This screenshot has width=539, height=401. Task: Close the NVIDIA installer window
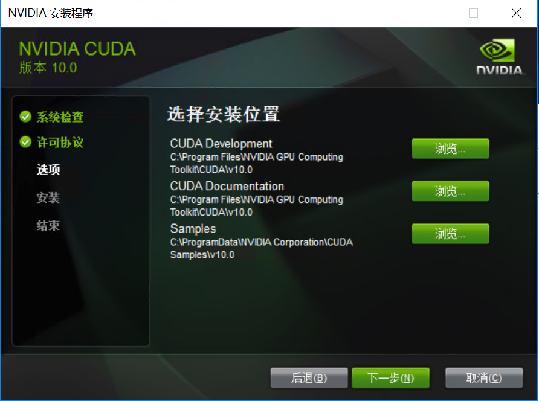(x=516, y=13)
